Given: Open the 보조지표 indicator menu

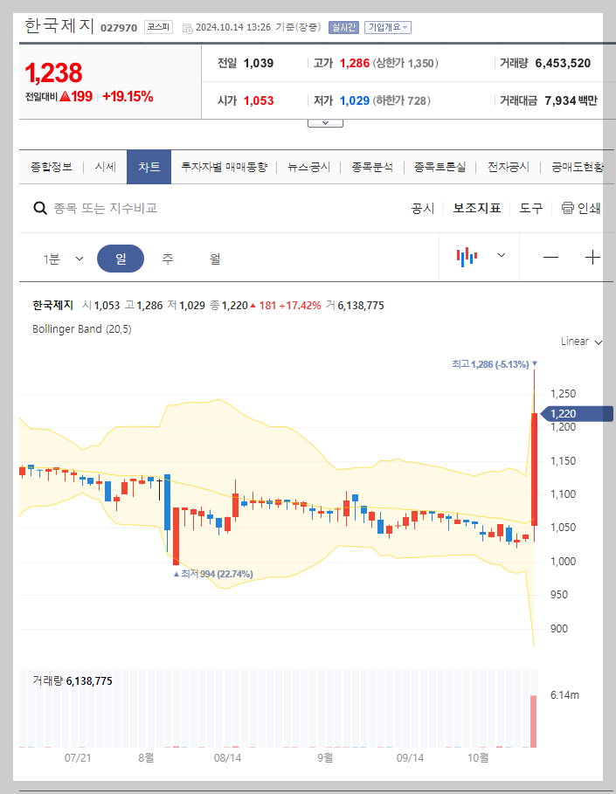Looking at the screenshot, I should (x=476, y=210).
